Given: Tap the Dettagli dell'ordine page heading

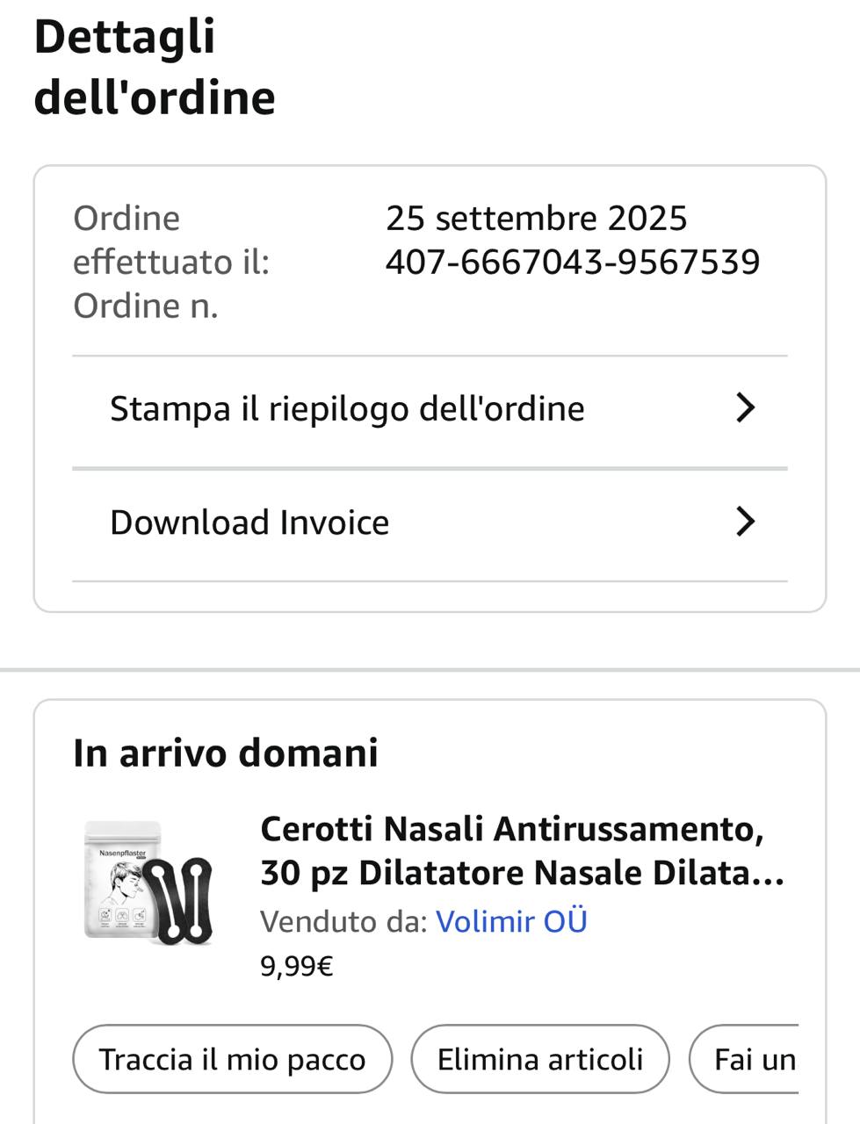Looking at the screenshot, I should [x=155, y=67].
